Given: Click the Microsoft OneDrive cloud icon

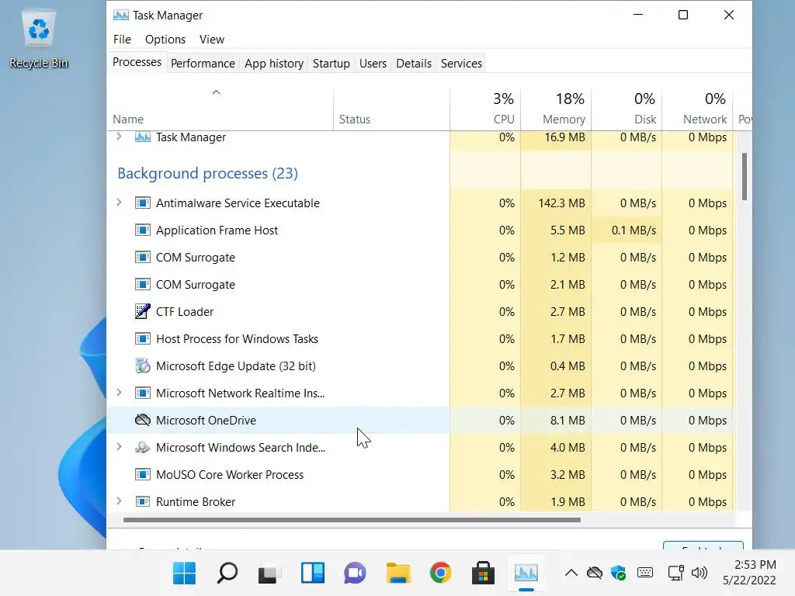Looking at the screenshot, I should click(x=143, y=420).
